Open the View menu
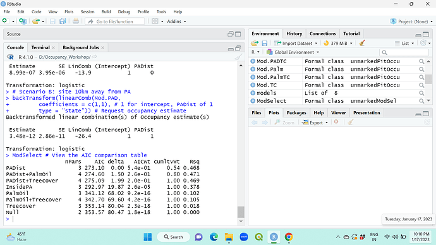Image resolution: width=436 pixels, height=245 pixels. [x=53, y=11]
